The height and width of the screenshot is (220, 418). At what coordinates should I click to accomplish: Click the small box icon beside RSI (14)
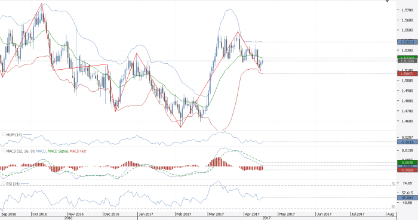(x=3, y=183)
